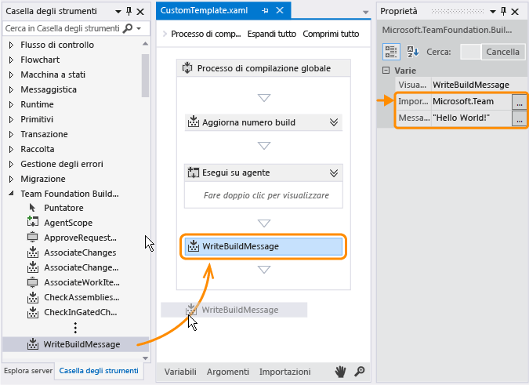The height and width of the screenshot is (385, 529).
Task: Click Fare doppio clic per visualizzare text
Action: (x=266, y=195)
